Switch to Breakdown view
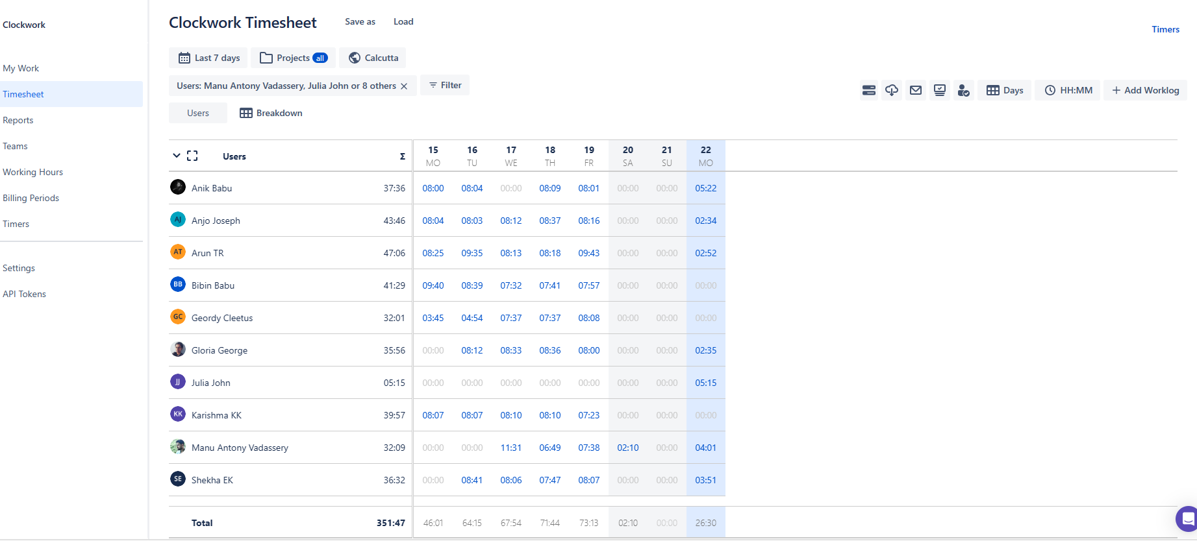 pos(271,113)
